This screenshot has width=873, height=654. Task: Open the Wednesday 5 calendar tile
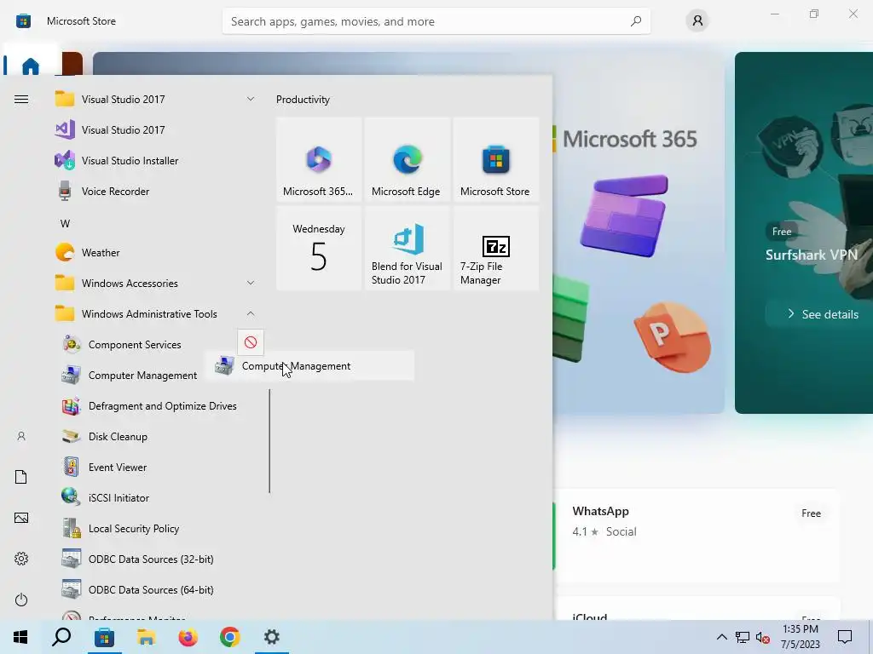319,248
